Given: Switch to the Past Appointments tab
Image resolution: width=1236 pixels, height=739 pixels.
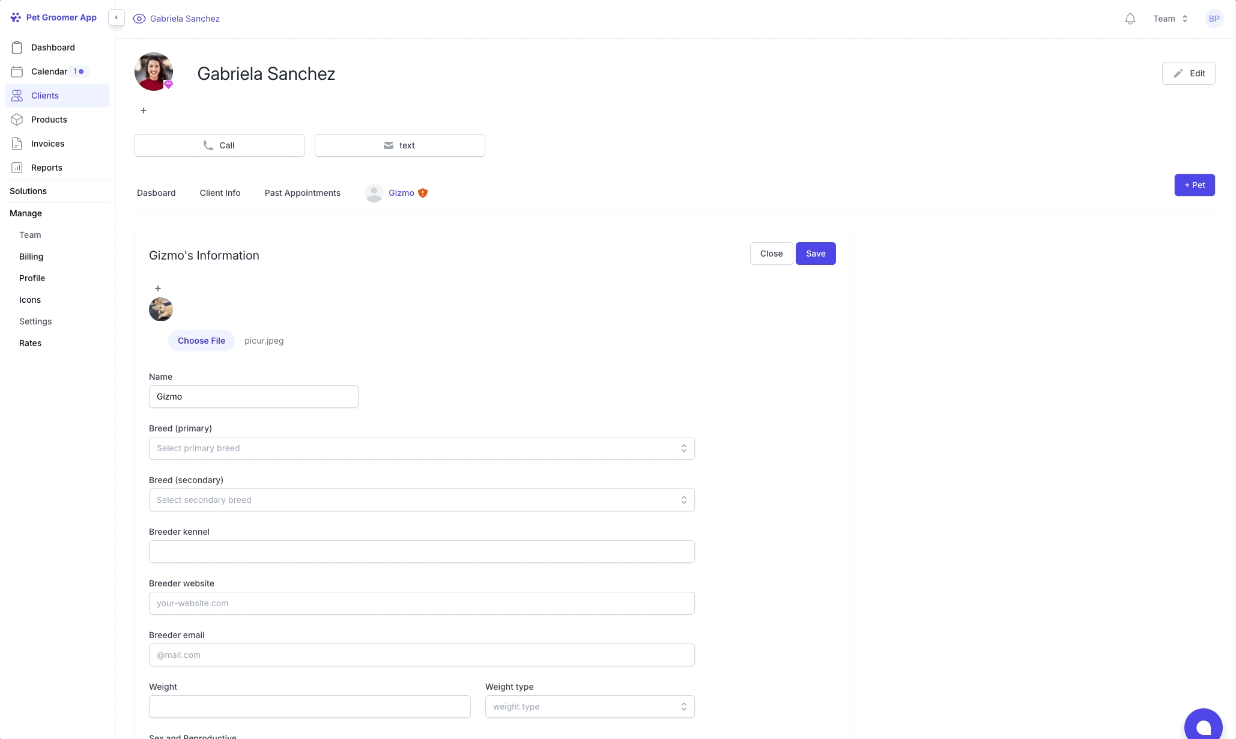Looking at the screenshot, I should coord(303,193).
